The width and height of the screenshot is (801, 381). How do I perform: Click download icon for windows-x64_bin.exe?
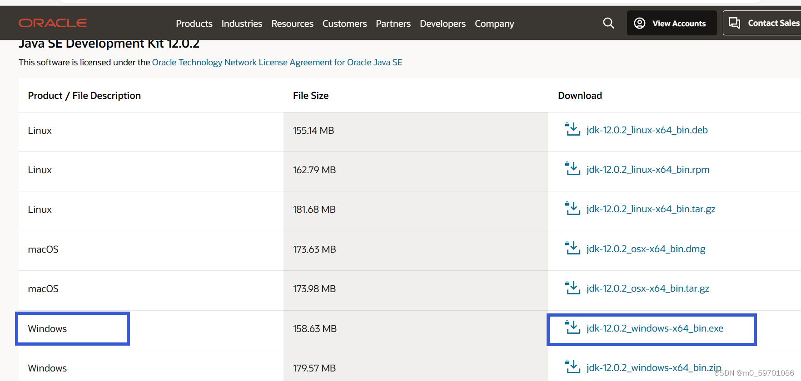[572, 327]
